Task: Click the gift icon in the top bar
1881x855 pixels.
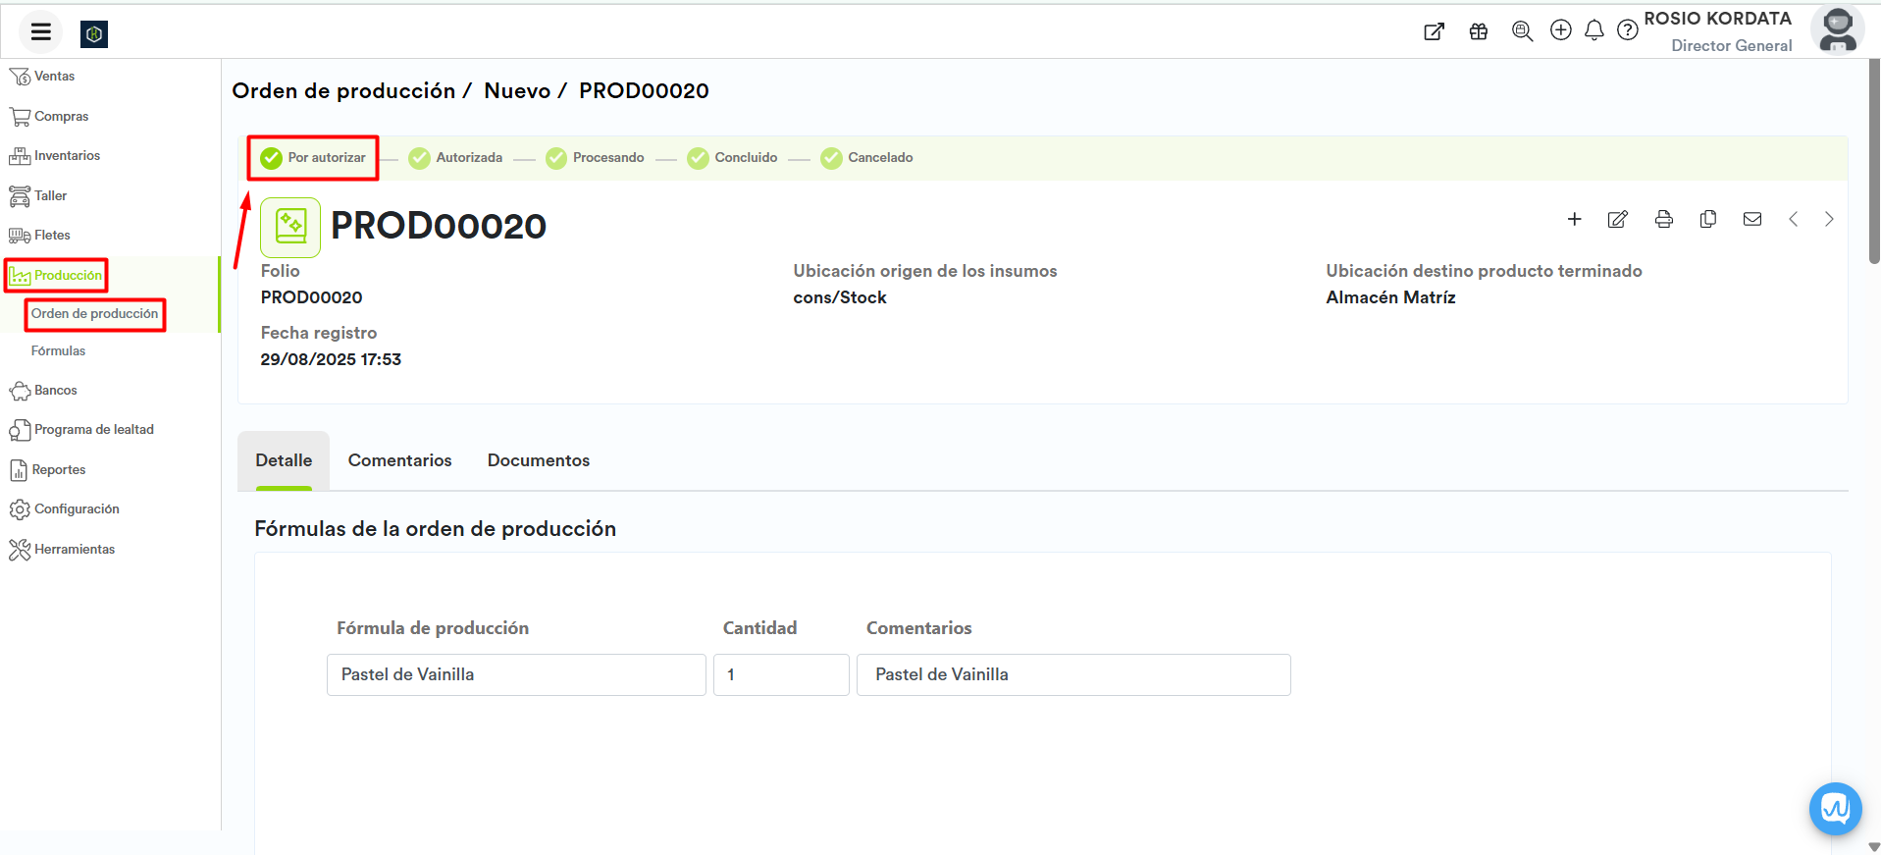Action: [1478, 31]
